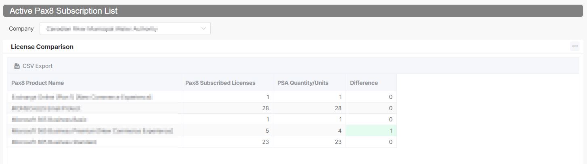Select the green highlighted Difference cell
Image resolution: width=587 pixels, height=164 pixels.
pos(371,131)
